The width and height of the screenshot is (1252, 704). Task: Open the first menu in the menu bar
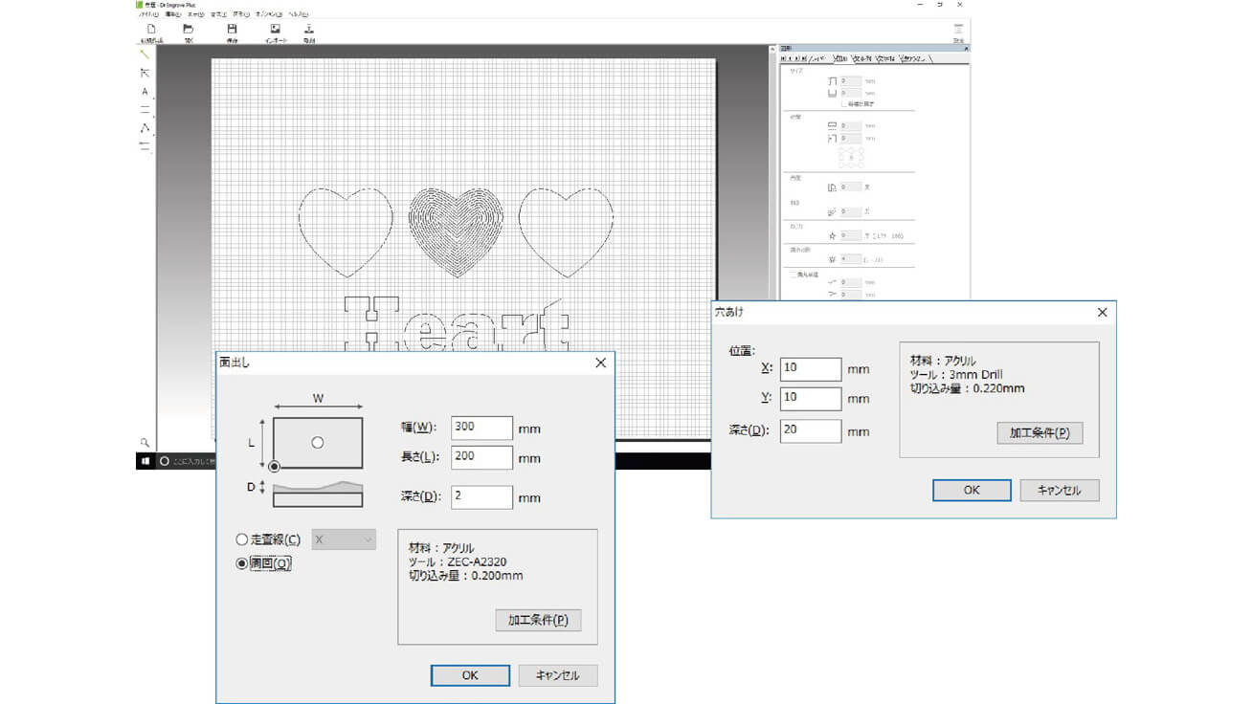(148, 15)
